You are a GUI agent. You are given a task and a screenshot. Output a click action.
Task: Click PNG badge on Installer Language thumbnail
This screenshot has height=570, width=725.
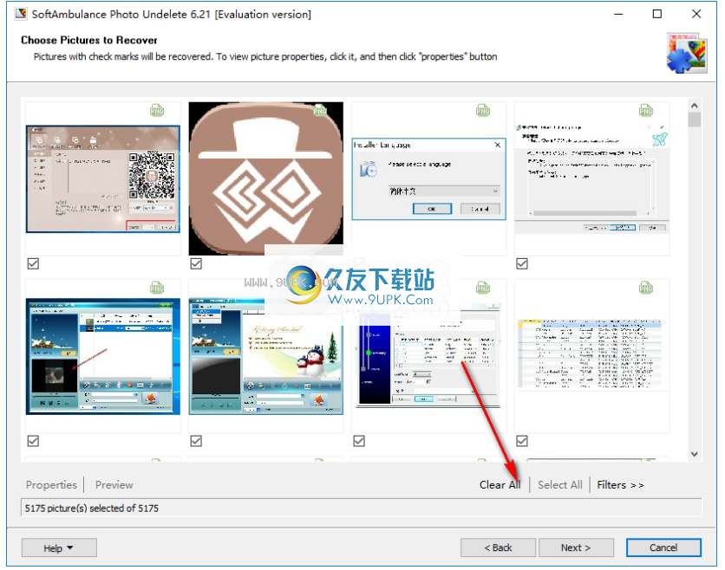pos(483,111)
